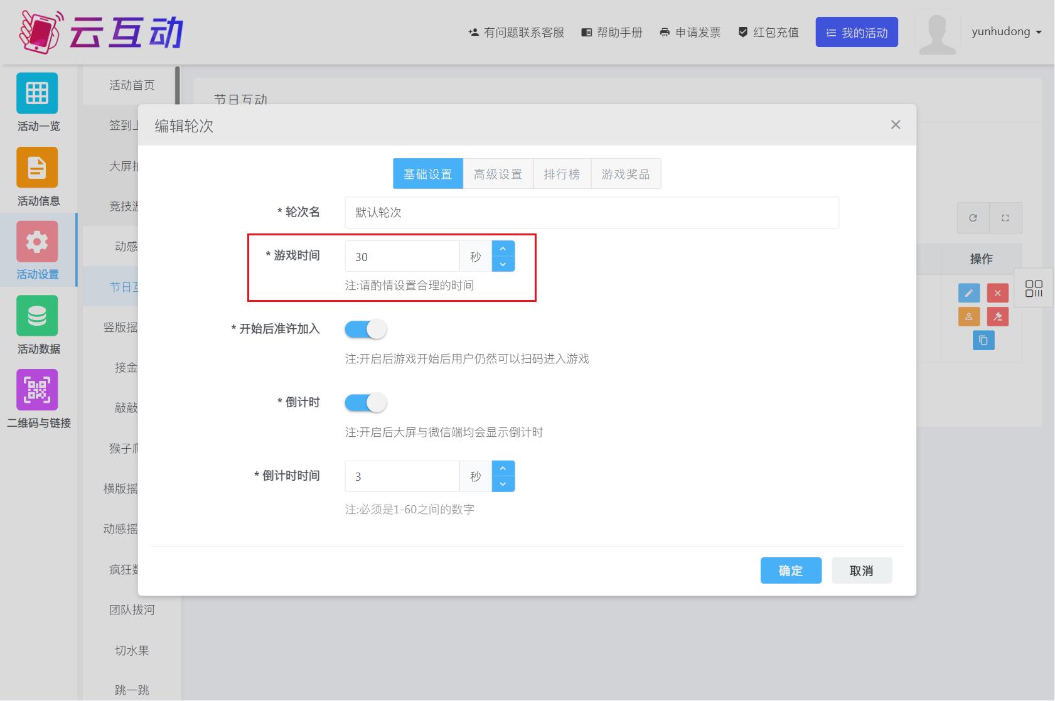Disable the 倒计时 switch
This screenshot has height=701, width=1055.
click(365, 402)
